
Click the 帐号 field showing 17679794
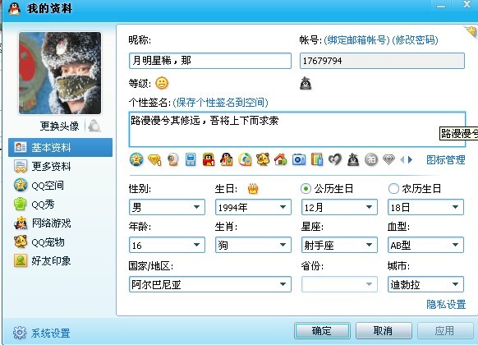(382, 61)
